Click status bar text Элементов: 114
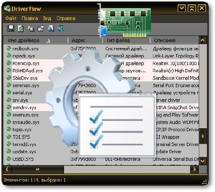Screen dimensions: 215x192 coord(21,180)
